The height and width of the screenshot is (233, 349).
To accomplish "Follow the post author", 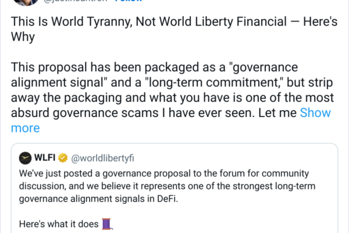I will 129,2.
